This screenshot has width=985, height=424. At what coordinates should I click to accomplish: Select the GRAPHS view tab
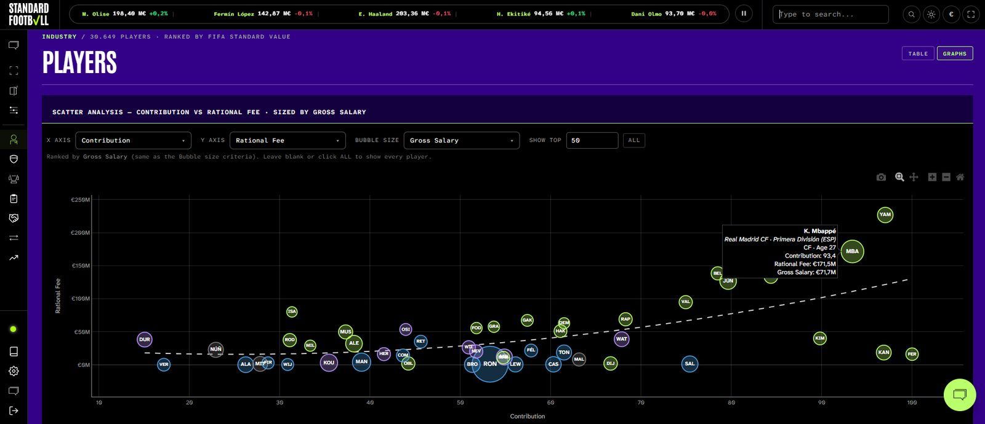coord(955,53)
